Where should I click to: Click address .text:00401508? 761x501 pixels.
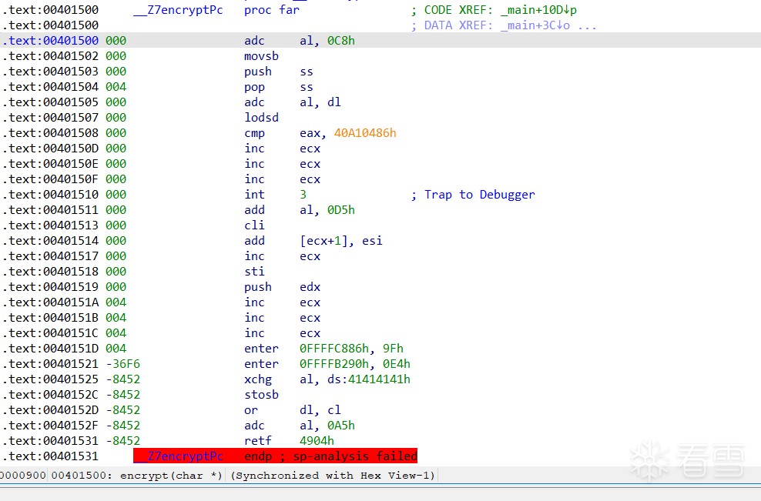[51, 133]
